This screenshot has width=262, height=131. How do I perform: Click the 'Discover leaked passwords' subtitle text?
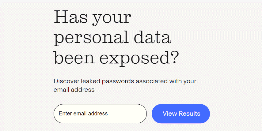pyautogui.click(x=94, y=81)
